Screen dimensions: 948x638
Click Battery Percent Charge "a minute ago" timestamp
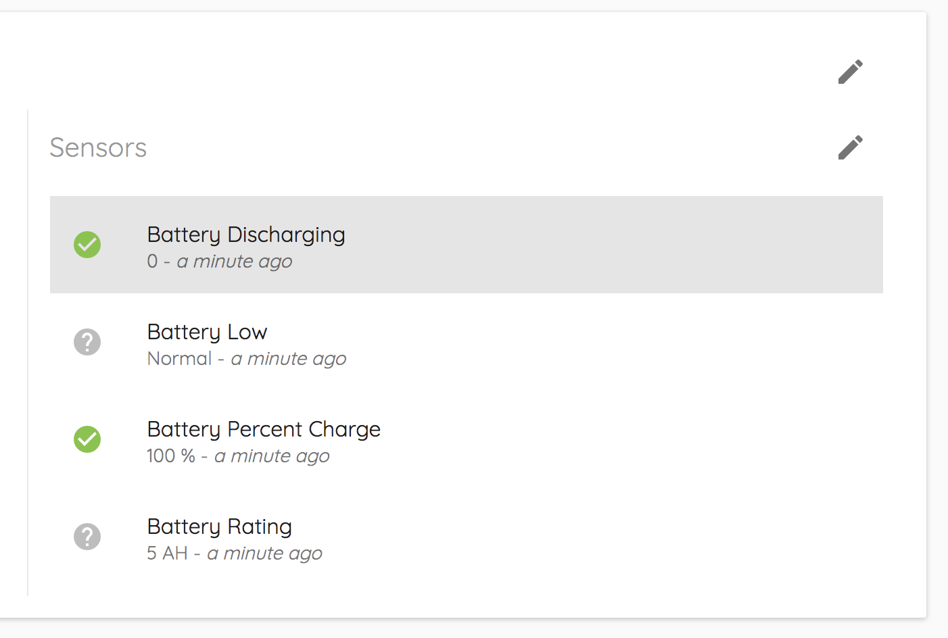(272, 456)
